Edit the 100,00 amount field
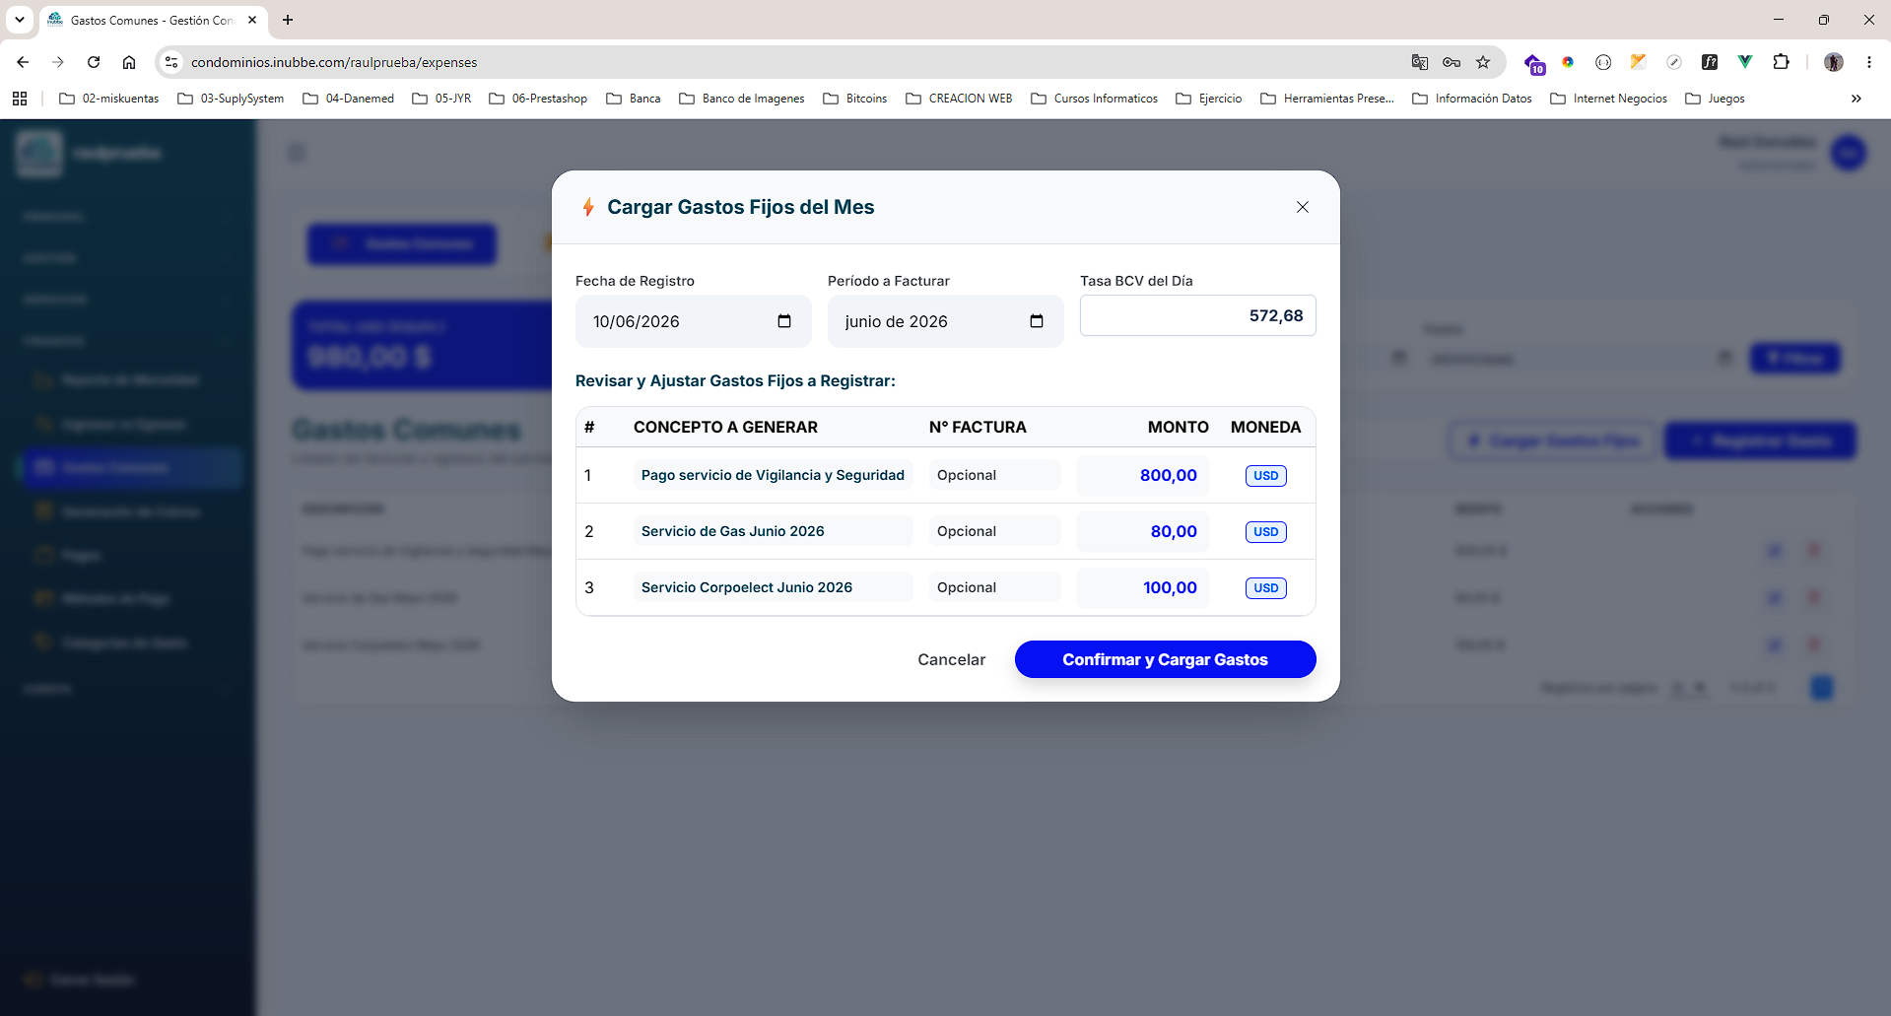1891x1016 pixels. tap(1143, 587)
